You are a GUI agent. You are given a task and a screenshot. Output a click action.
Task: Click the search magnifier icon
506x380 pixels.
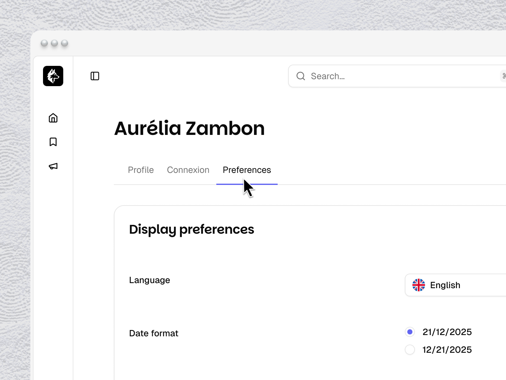301,76
